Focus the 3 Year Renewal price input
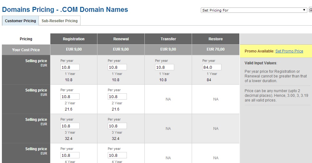 click(x=117, y=126)
